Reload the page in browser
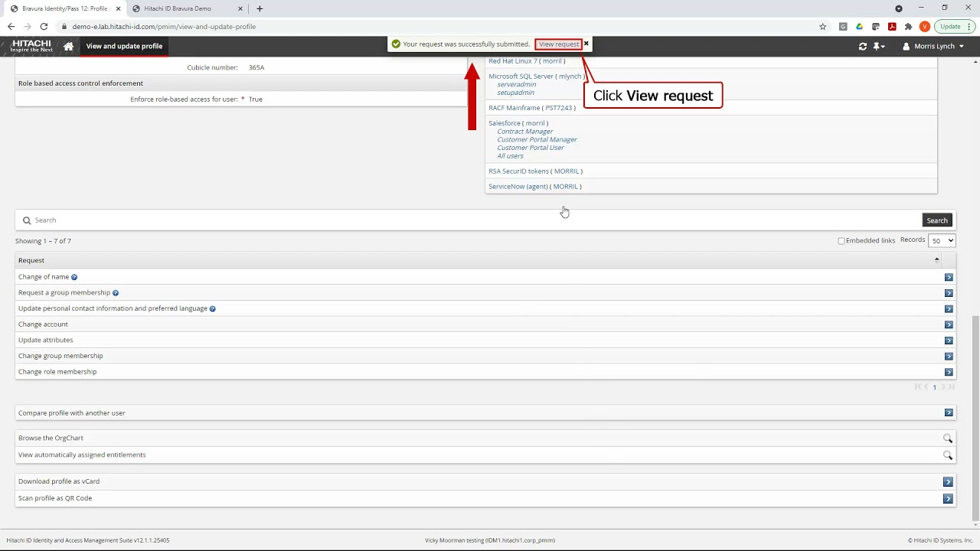The width and height of the screenshot is (980, 551). pos(44,27)
